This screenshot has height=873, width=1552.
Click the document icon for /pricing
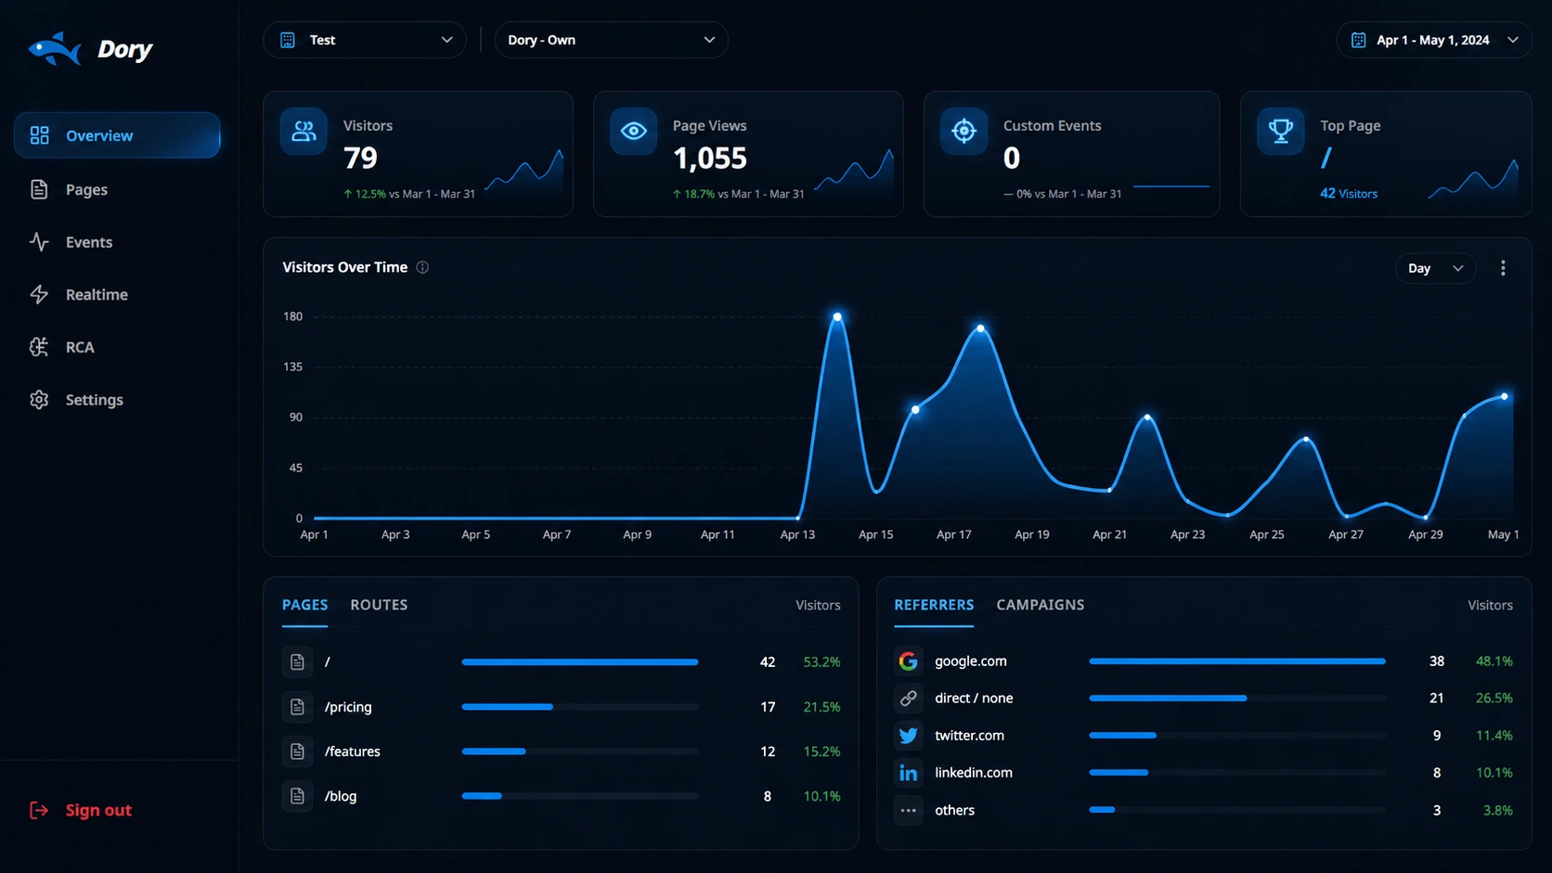tap(297, 707)
